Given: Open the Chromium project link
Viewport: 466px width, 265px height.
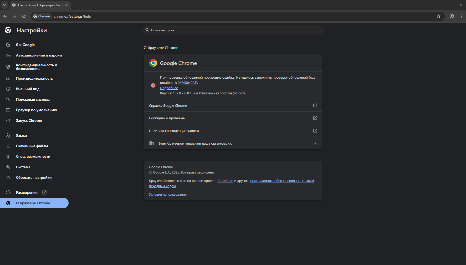Looking at the screenshot, I should click(x=225, y=181).
